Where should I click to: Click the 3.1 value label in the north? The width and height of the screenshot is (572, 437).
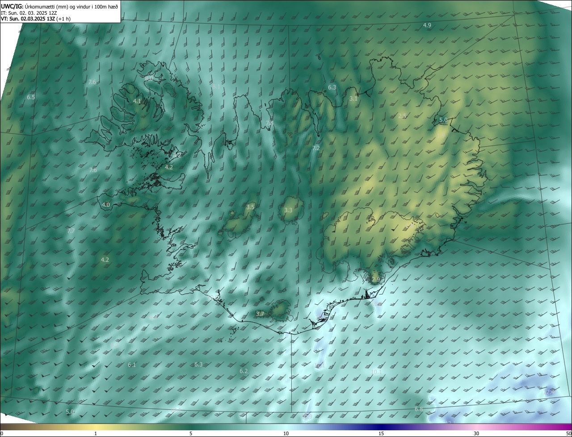(x=353, y=98)
